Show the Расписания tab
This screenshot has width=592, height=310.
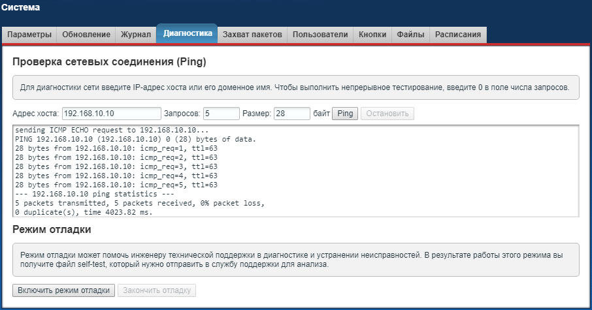coord(458,35)
